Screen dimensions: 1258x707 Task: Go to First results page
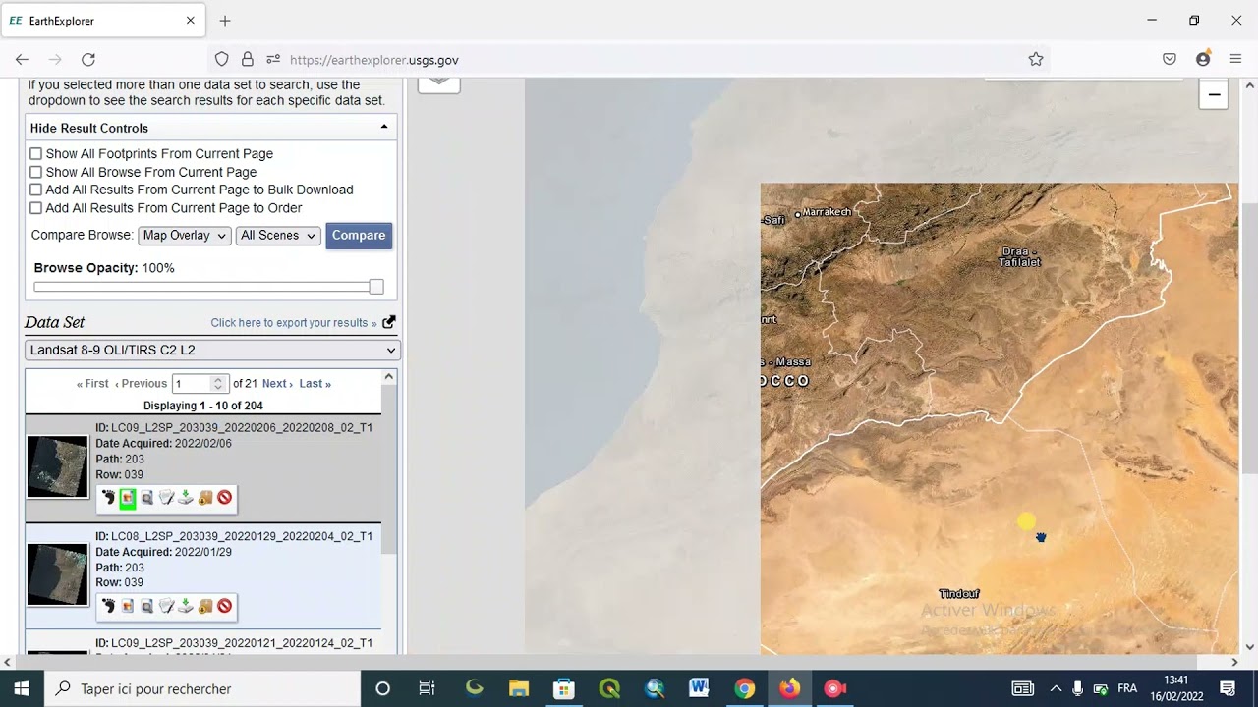coord(92,384)
